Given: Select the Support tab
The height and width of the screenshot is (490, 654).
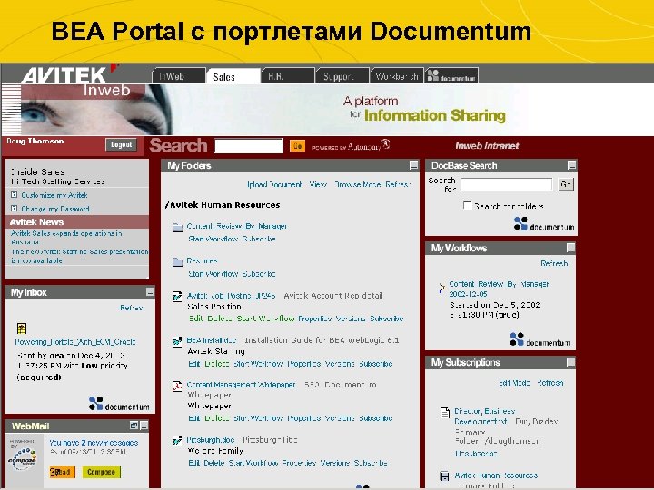Looking at the screenshot, I should pyautogui.click(x=342, y=76).
